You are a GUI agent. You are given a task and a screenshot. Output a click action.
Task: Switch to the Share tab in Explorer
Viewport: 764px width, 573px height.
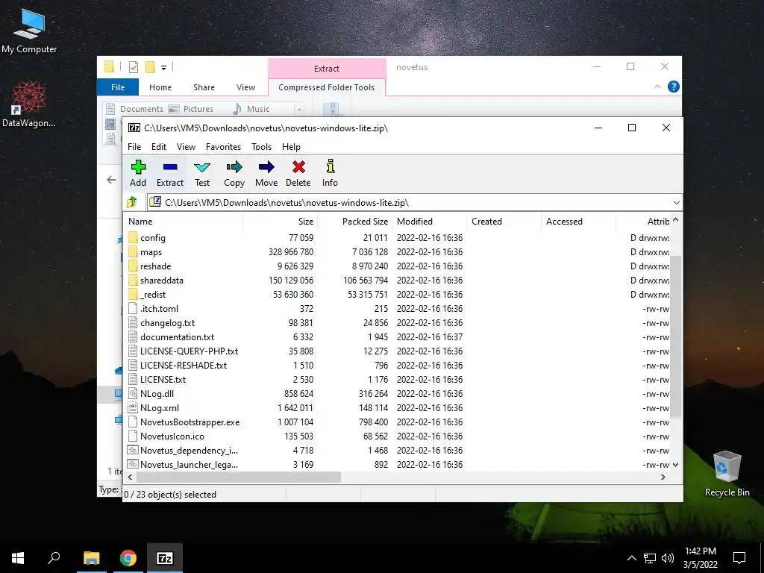tap(204, 87)
